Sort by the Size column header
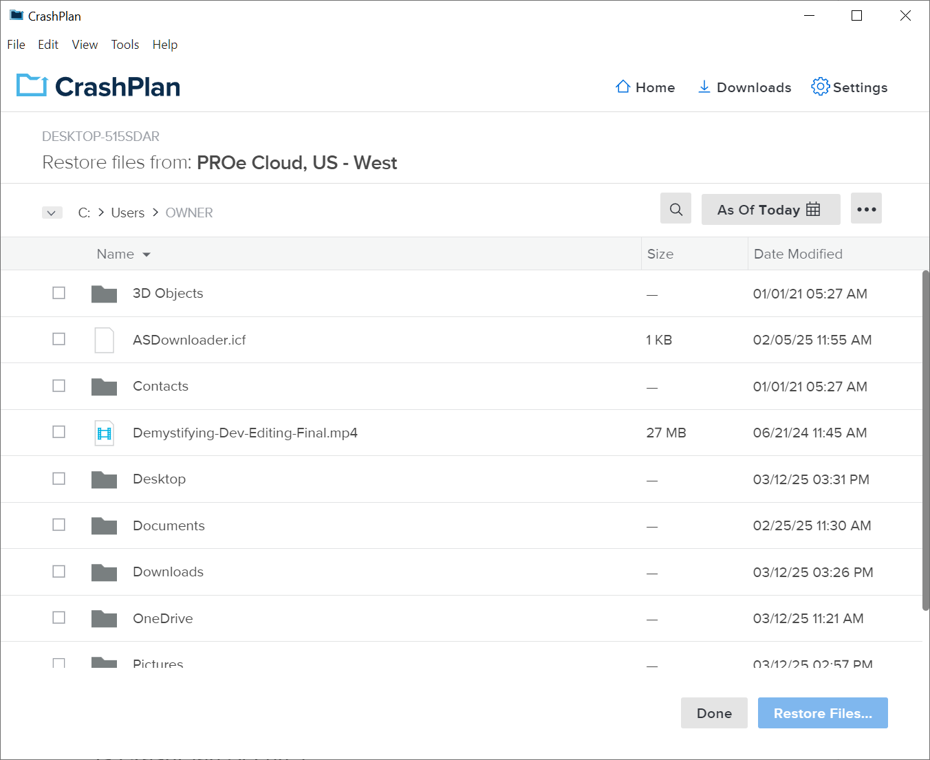The image size is (930, 760). click(x=660, y=254)
